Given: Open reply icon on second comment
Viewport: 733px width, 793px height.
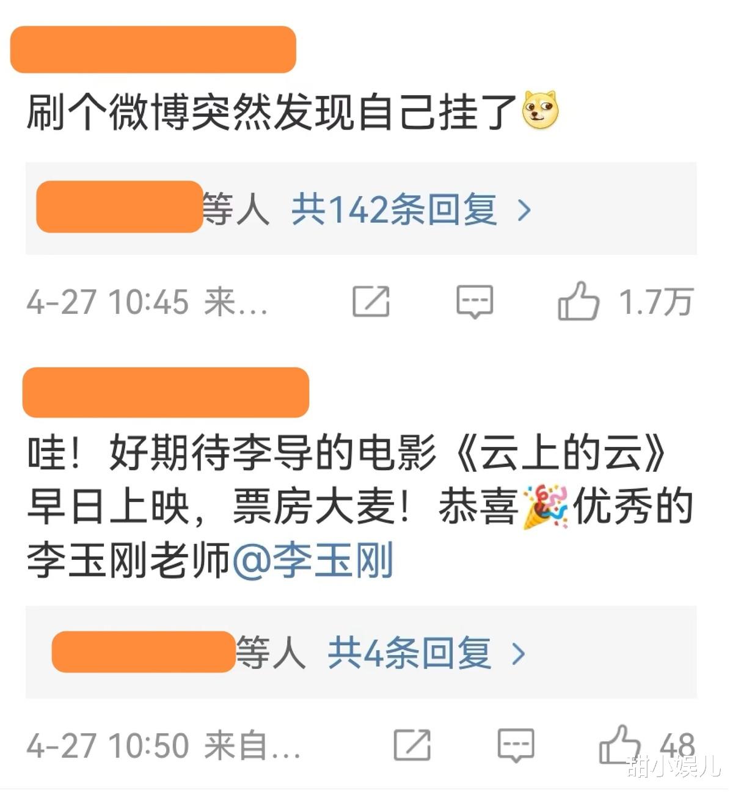Looking at the screenshot, I should [x=516, y=745].
